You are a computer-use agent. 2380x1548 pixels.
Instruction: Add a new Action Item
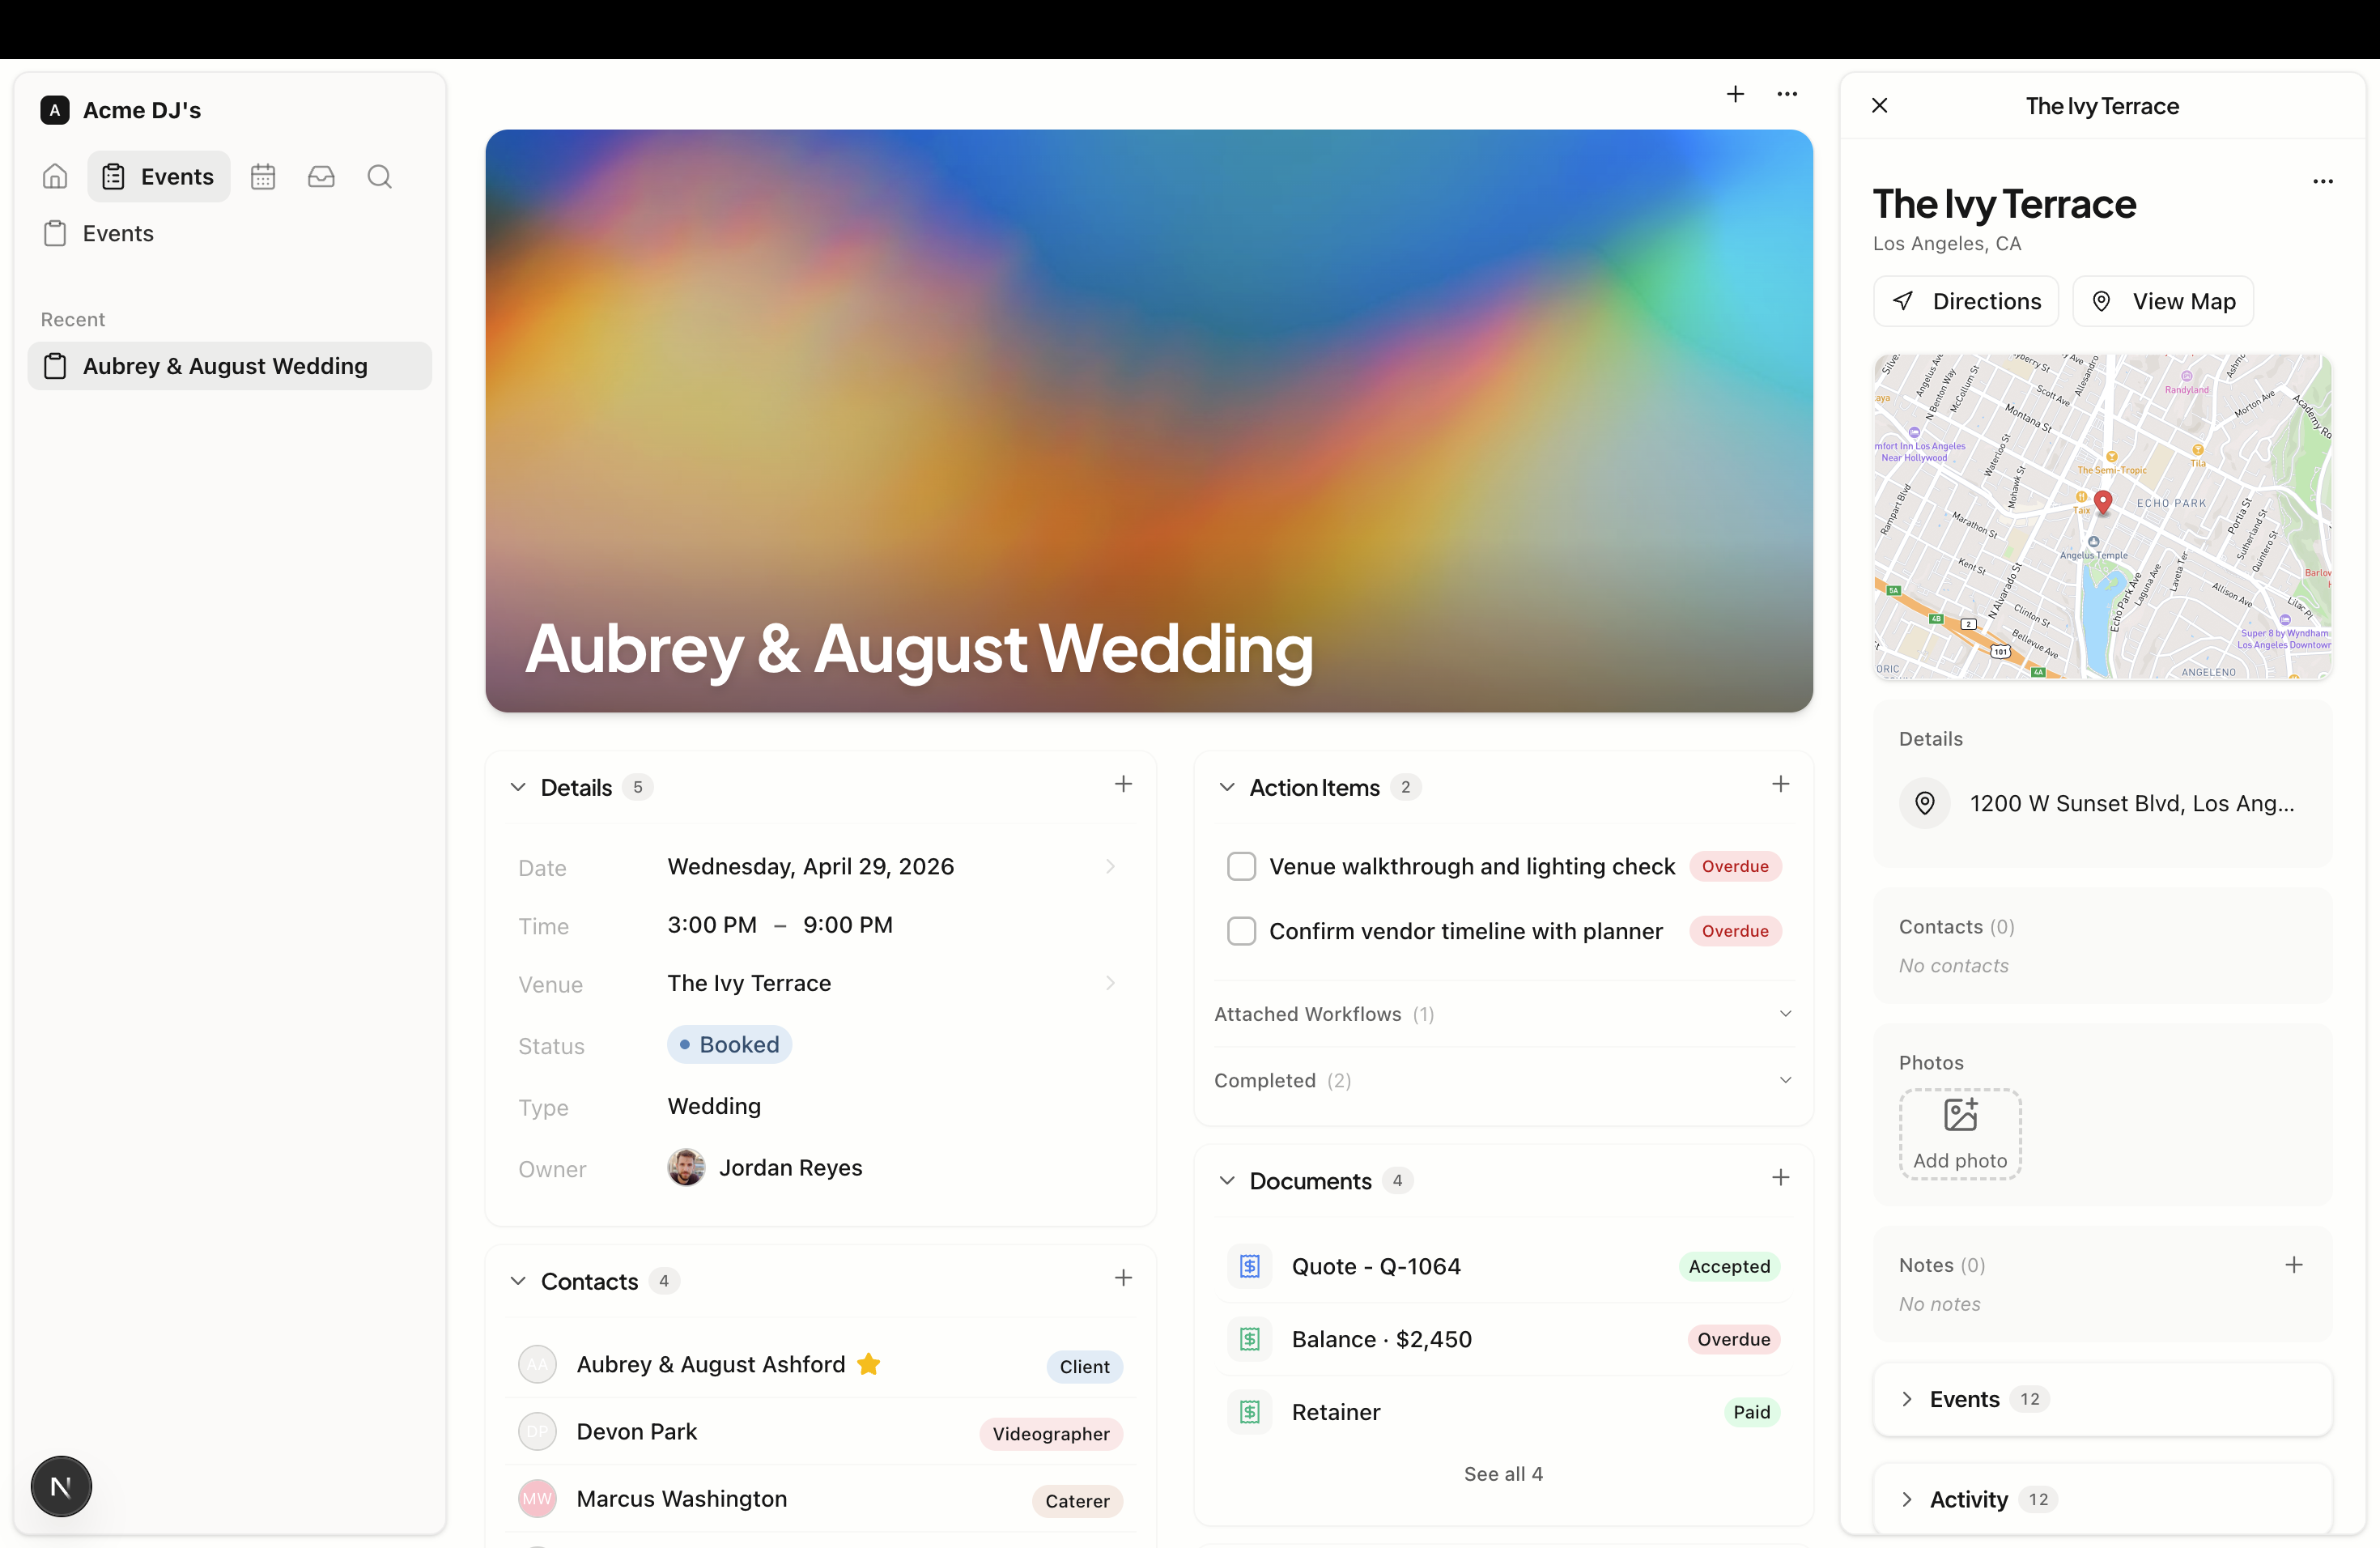coord(1780,785)
